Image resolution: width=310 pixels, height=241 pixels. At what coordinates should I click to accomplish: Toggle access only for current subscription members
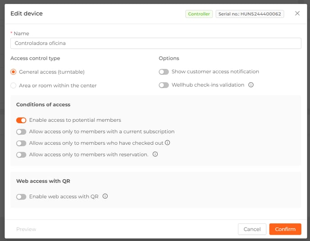click(x=21, y=132)
